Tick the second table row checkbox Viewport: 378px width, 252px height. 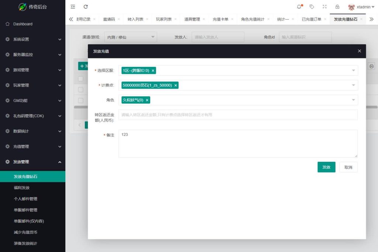(x=80, y=100)
